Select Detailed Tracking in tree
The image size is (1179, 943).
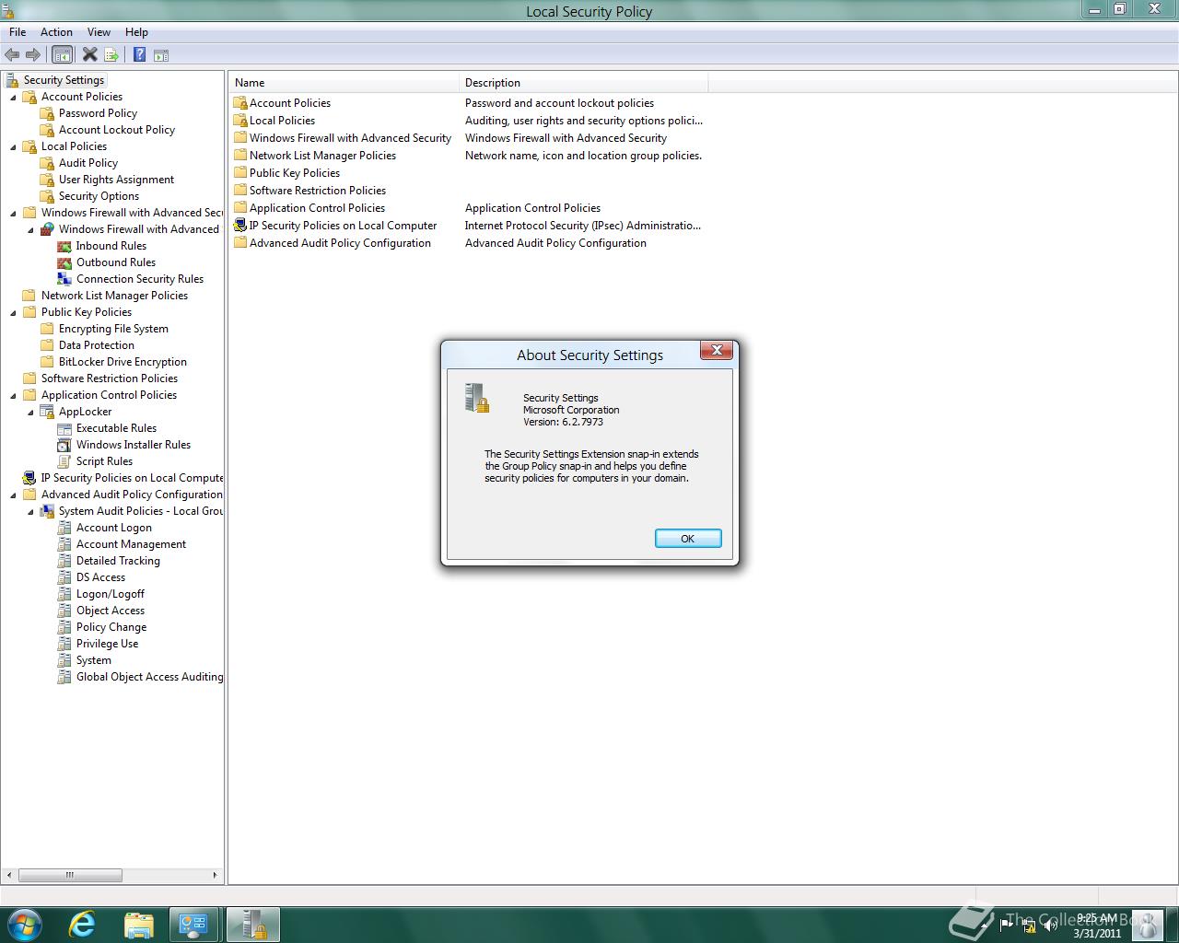(118, 561)
